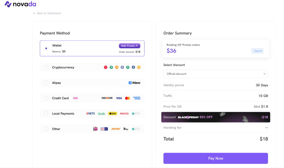Screen dimensions: 284x168
Task: Click the Ethereum cryptocurrency icon
Action: (122, 67)
